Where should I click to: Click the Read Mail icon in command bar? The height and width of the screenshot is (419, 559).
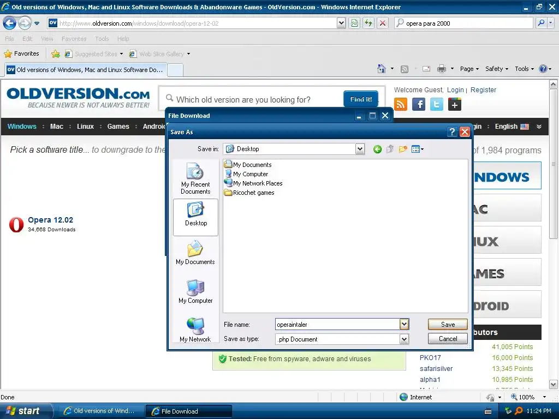click(426, 69)
